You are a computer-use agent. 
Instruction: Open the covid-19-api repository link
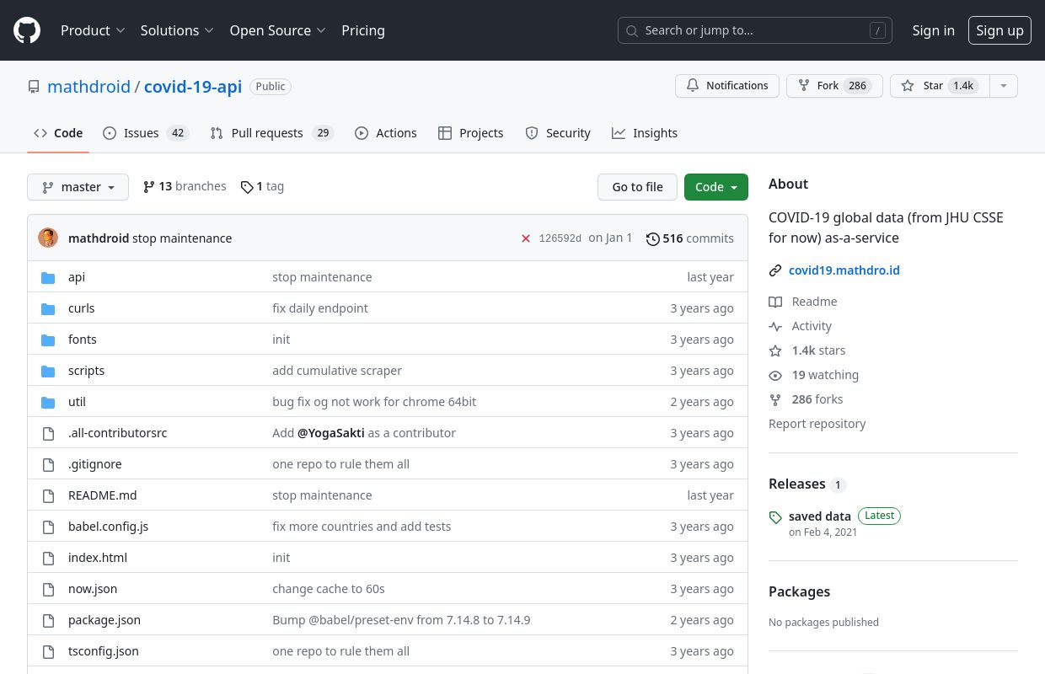[193, 87]
